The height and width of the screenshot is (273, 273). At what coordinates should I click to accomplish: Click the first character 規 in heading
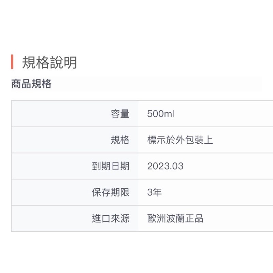(29, 62)
